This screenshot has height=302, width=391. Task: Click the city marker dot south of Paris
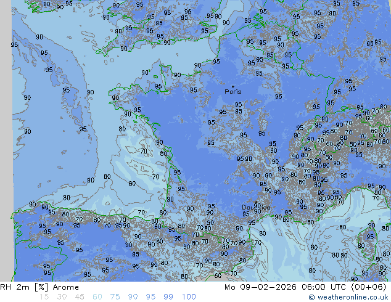[x=255, y=203]
